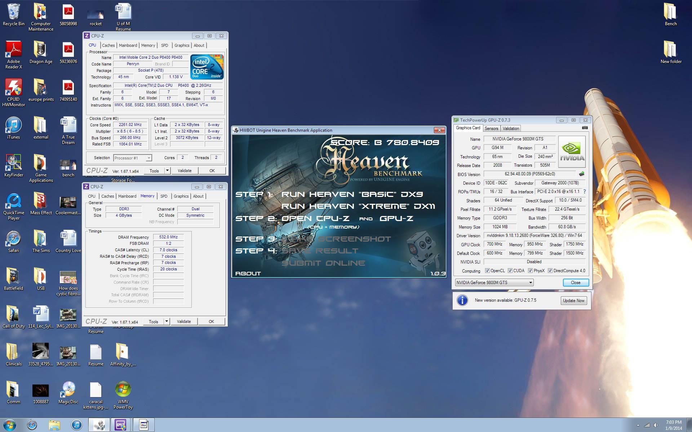Screen dimensions: 692x432
Task: Expand Tools dropdown arrow in lower CPU-Z
Action: click(x=166, y=321)
